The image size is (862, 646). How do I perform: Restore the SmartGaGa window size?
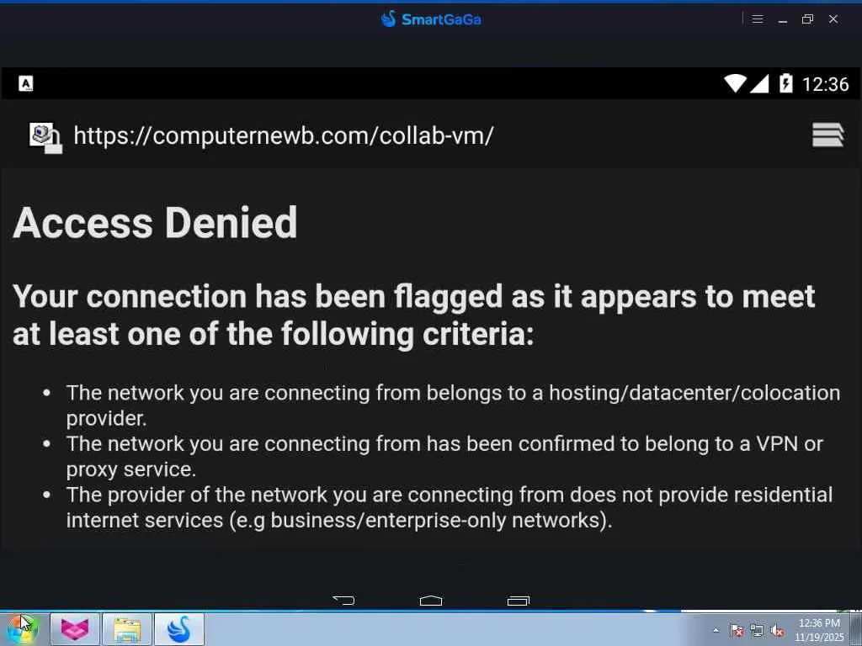click(807, 19)
